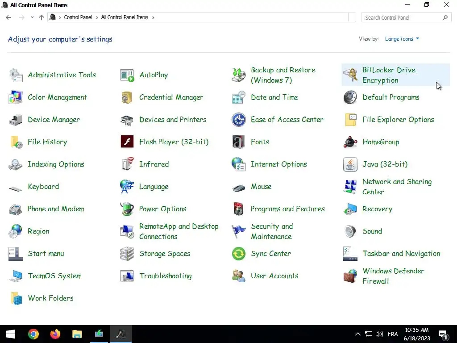The image size is (457, 343).
Task: Open Programs and Features link
Action: [x=288, y=209]
